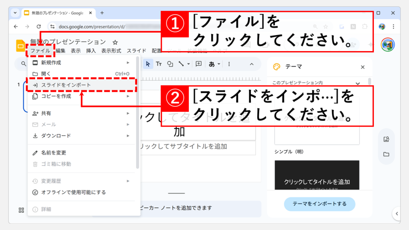This screenshot has width=409, height=230.
Task: Select スライドをインポート menu entry
Action: (81, 85)
